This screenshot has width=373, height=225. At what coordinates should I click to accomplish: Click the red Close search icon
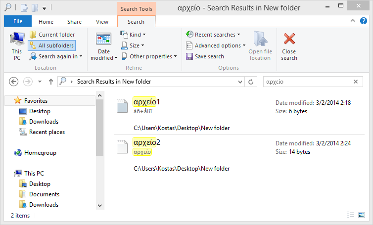tap(289, 39)
